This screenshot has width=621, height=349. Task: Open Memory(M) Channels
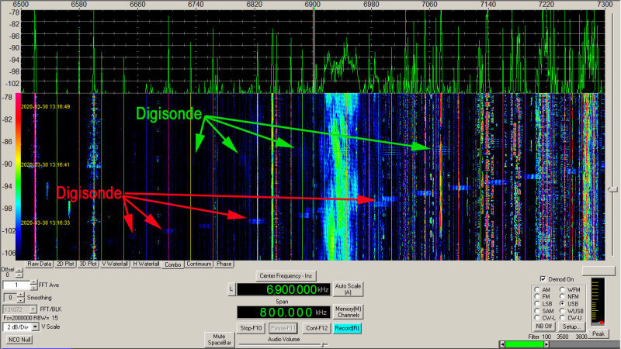(x=348, y=312)
